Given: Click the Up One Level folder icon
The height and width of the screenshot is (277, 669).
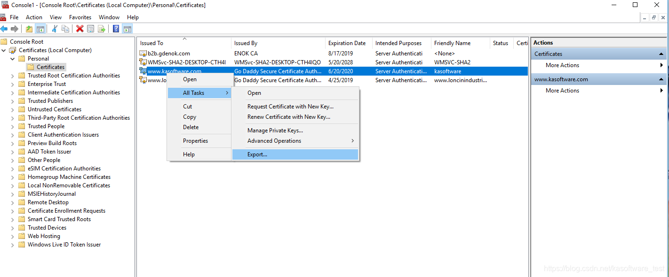Looking at the screenshot, I should click(x=29, y=29).
